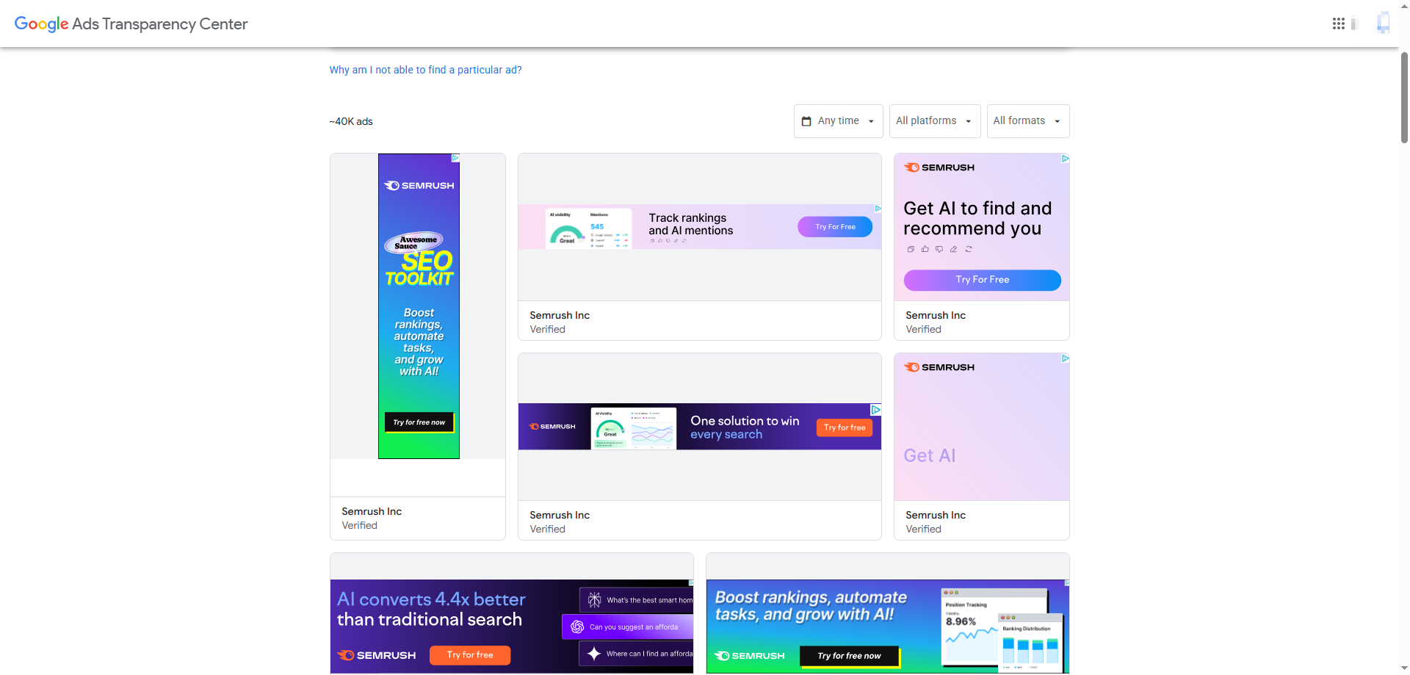Click AdChoices icon on One solution ad
This screenshot has width=1410, height=675.
click(875, 409)
